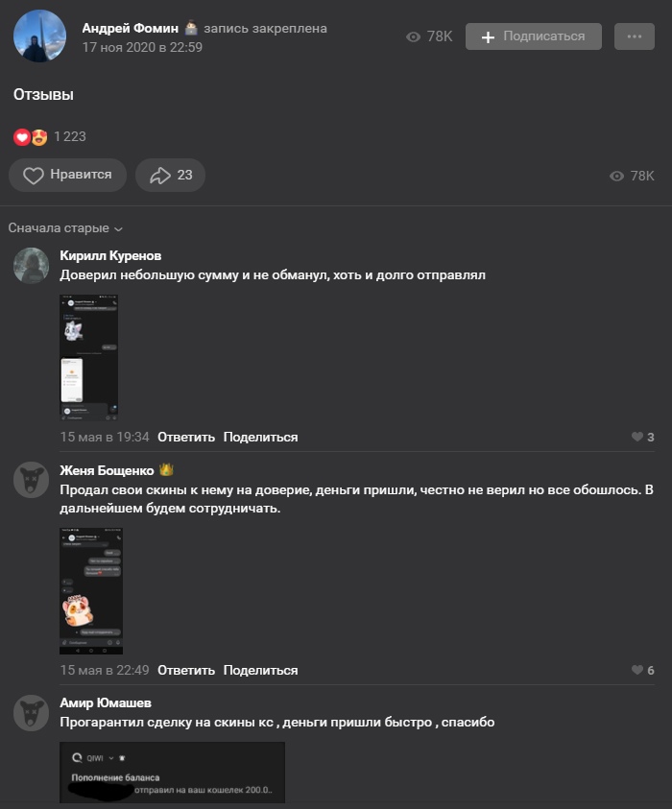
Task: Like Кирилл Куренов's comment via its heart
Action: click(642, 437)
